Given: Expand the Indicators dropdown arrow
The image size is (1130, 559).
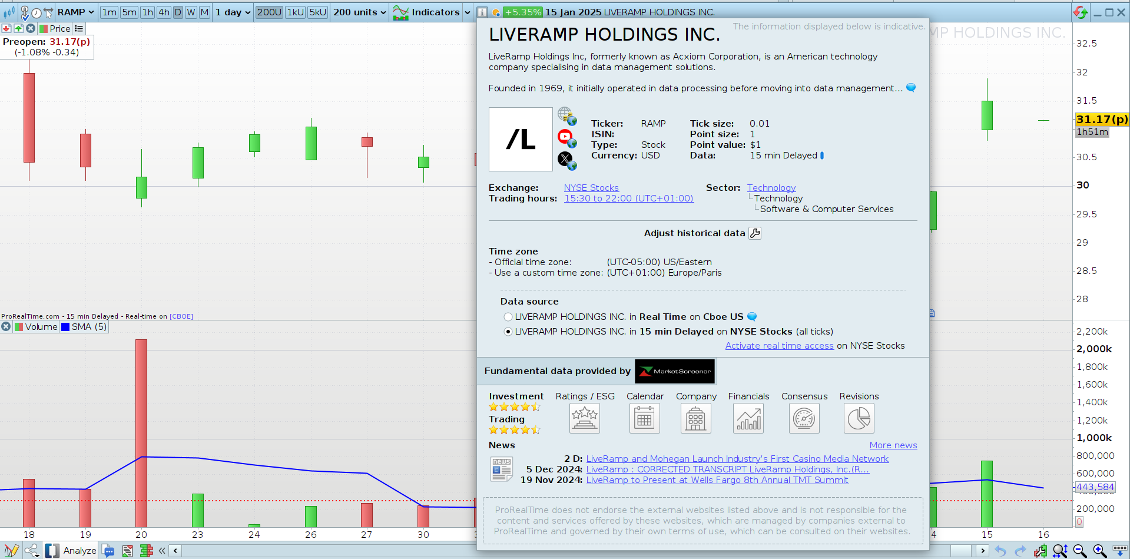Looking at the screenshot, I should click(x=468, y=12).
